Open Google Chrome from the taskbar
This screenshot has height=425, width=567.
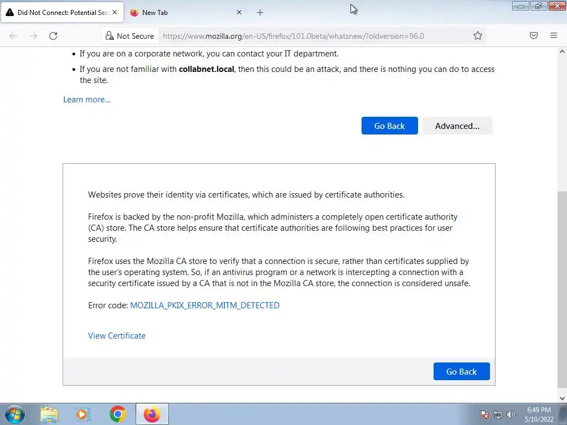(x=117, y=414)
